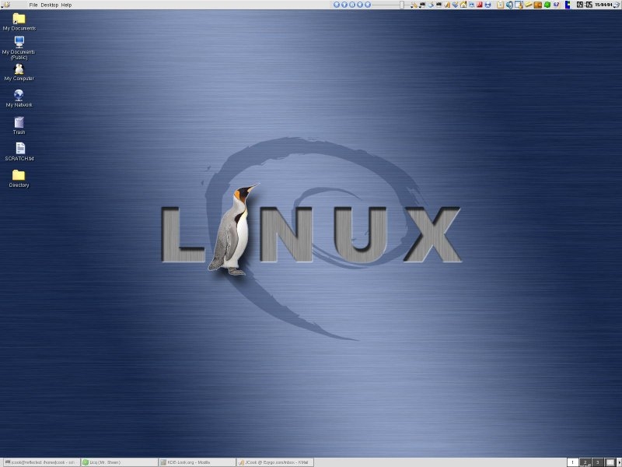
Task: Click the leftmost round blue panel button
Action: click(337, 5)
